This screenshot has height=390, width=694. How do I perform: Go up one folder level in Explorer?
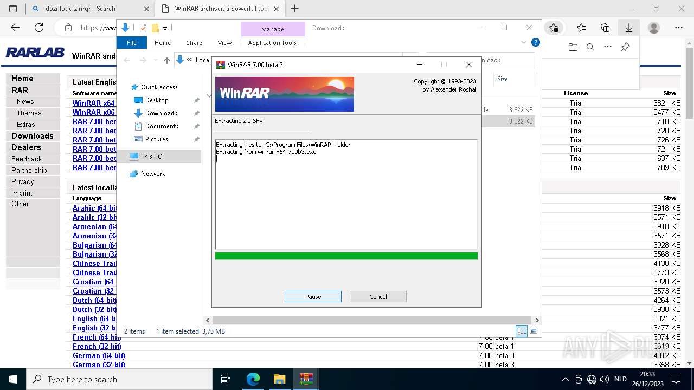coord(167,60)
